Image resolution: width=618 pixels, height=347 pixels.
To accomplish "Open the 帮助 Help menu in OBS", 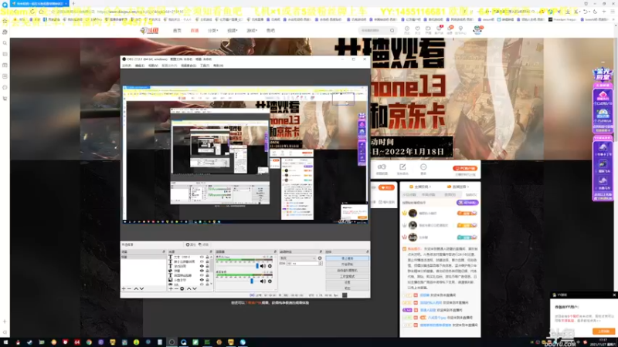I will [x=218, y=66].
